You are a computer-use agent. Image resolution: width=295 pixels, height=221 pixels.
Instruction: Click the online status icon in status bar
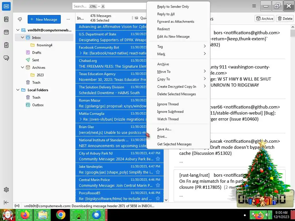tap(17, 206)
